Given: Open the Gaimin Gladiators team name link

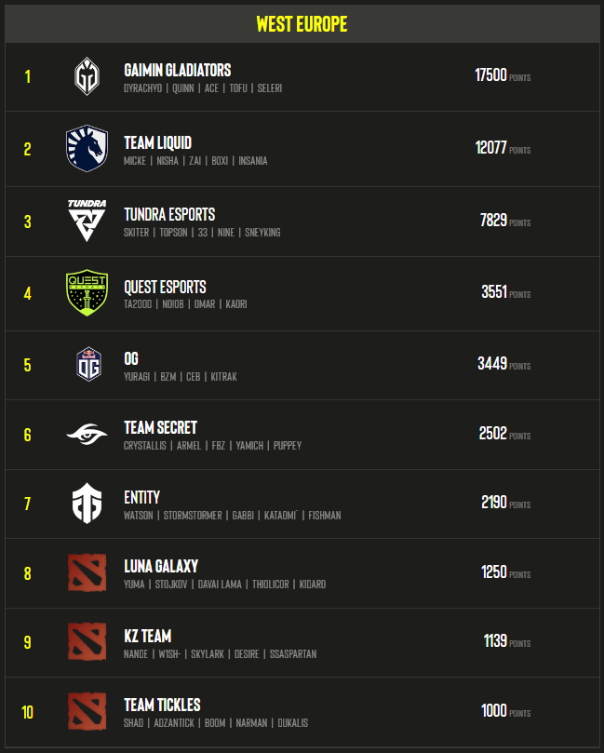Looking at the screenshot, I should point(177,70).
